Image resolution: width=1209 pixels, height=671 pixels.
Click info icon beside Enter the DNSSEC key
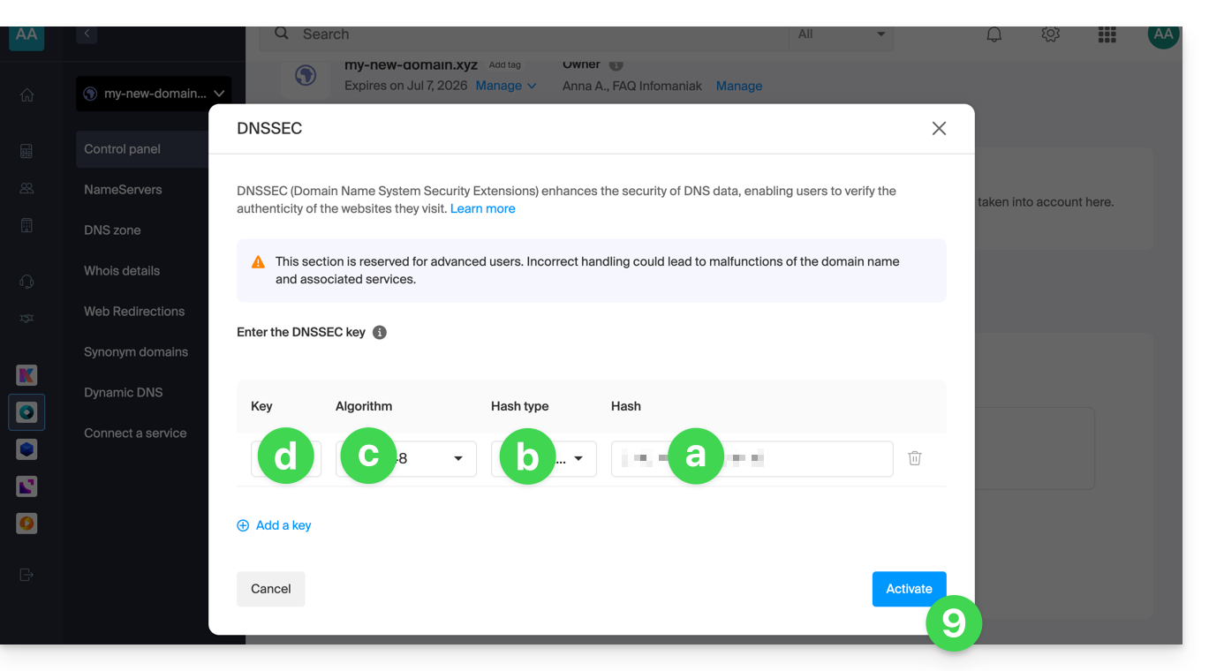380,333
